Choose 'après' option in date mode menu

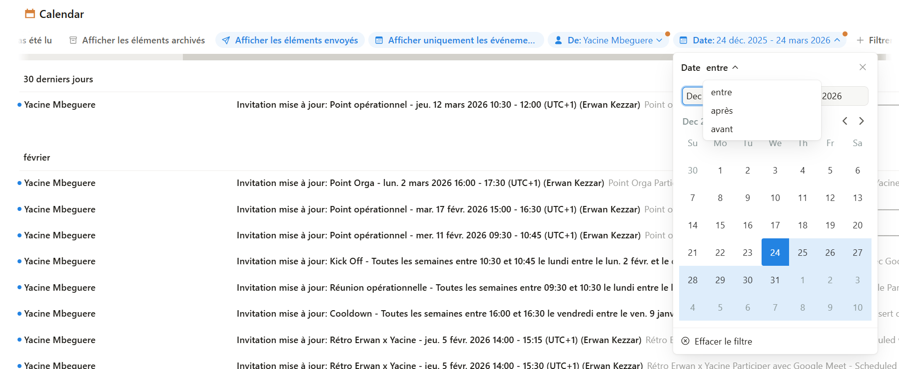click(x=762, y=111)
